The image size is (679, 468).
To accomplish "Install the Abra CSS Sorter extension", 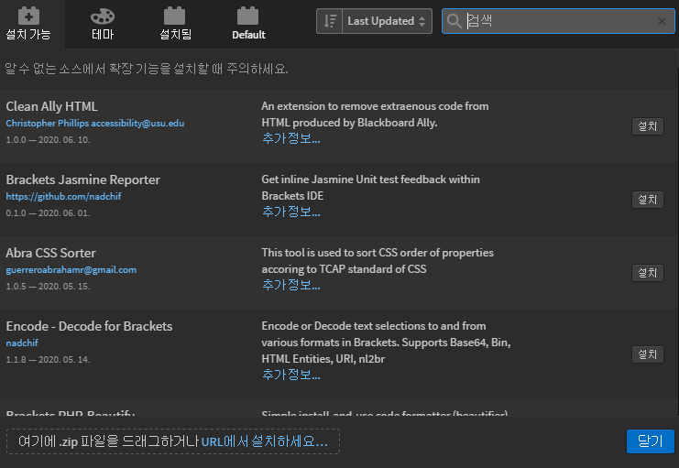I will pyautogui.click(x=648, y=273).
